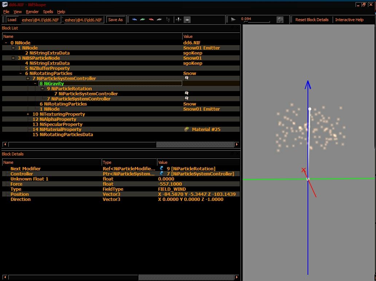The width and height of the screenshot is (376, 281).
Task: Click the NiMaterialProperty palette icon
Action: point(187,129)
